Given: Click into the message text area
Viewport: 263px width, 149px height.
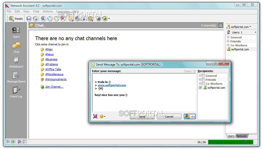Looking at the screenshot, I should [144, 92].
